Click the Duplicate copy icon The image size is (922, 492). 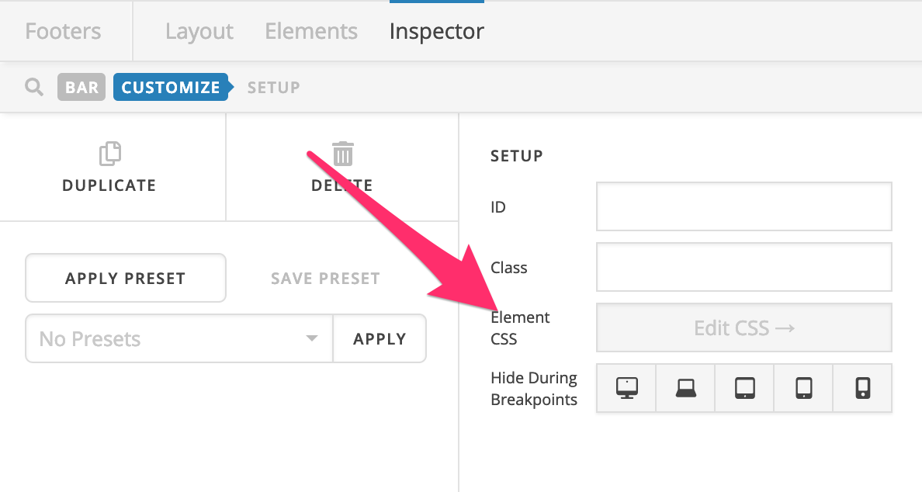tap(110, 154)
